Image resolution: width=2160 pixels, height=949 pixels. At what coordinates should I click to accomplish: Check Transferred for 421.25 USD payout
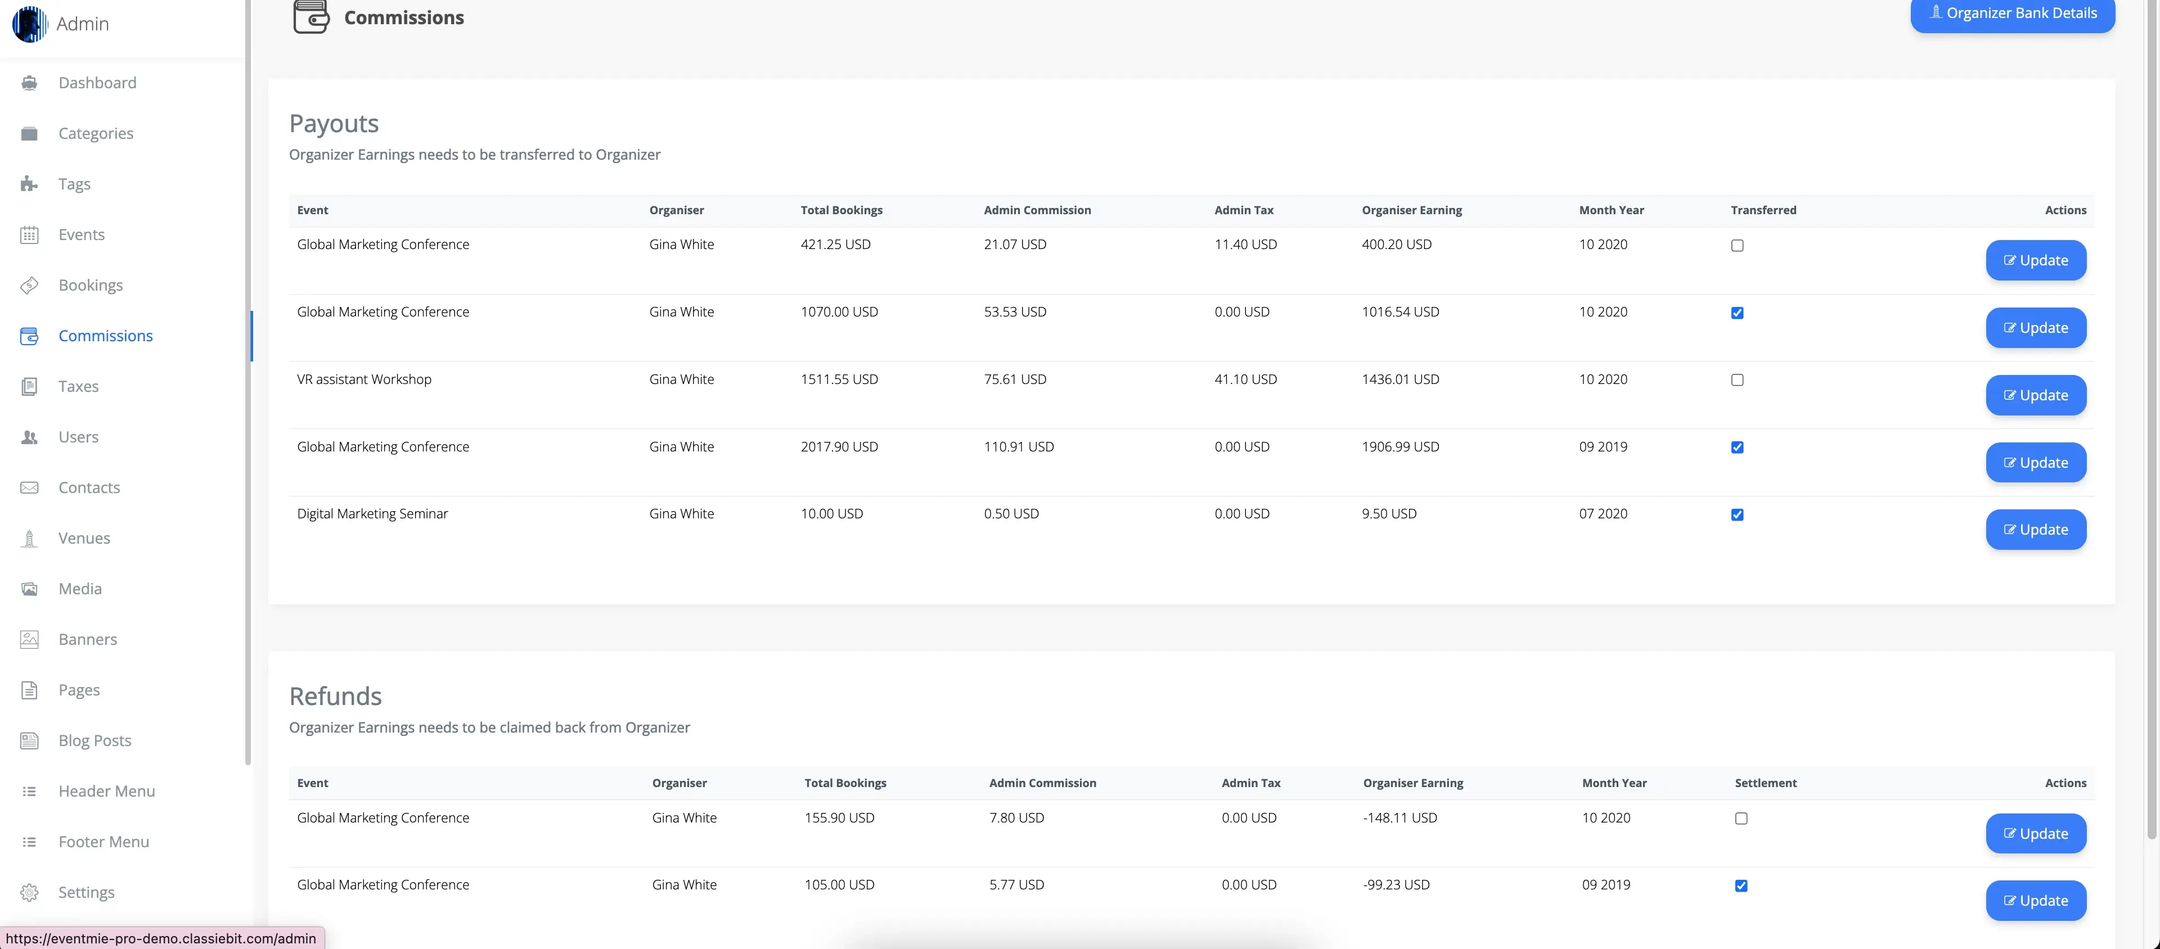coord(1736,246)
